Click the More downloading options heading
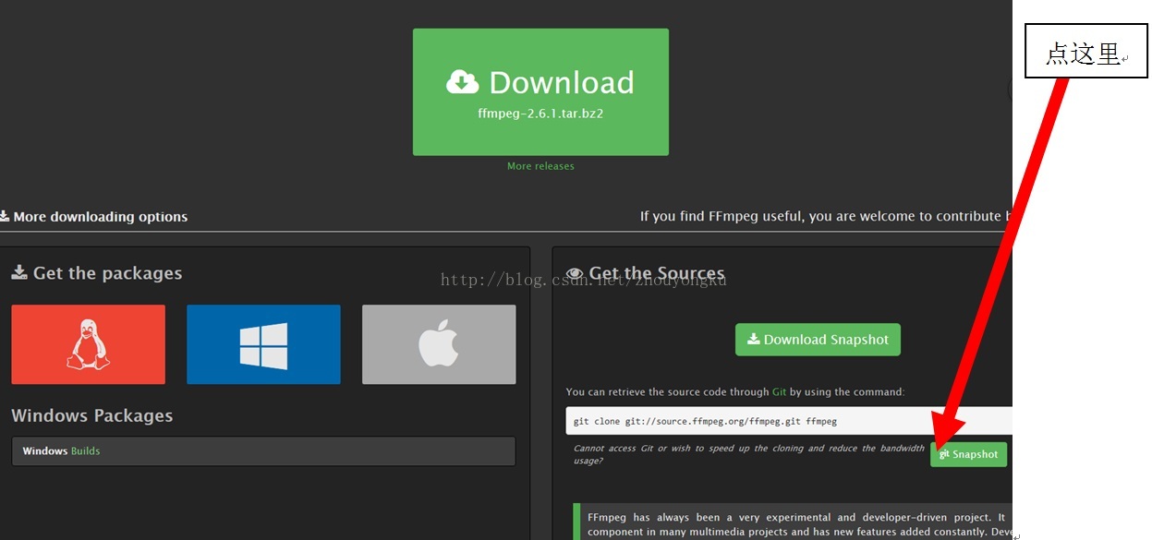 point(93,217)
